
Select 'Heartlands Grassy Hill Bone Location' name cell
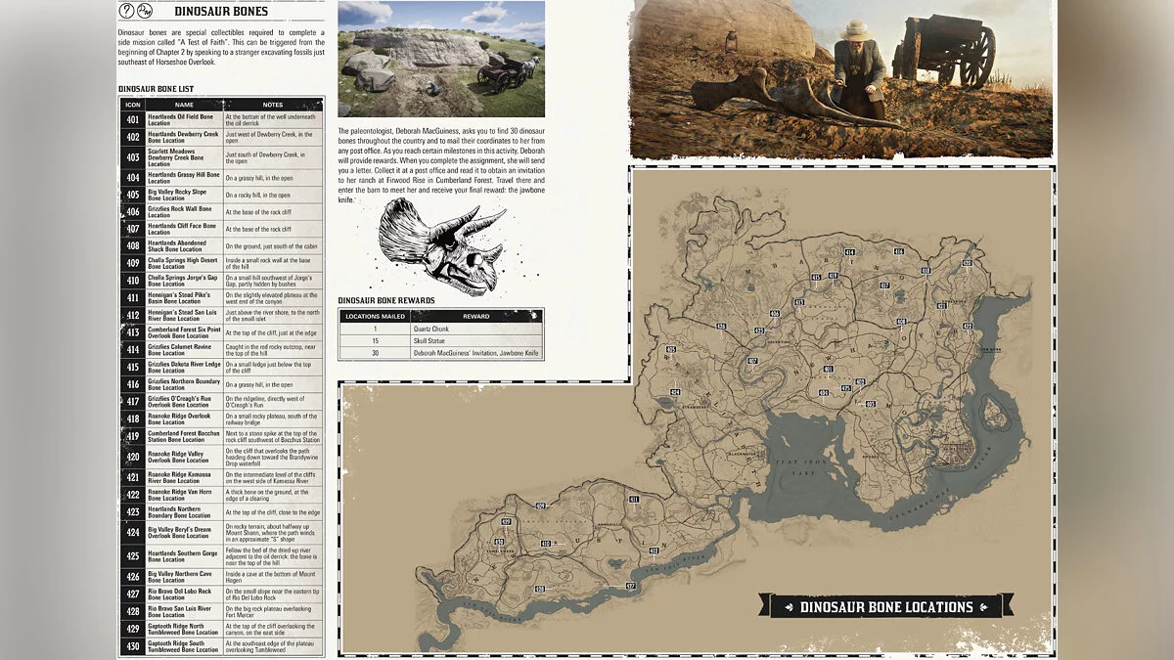click(x=184, y=178)
